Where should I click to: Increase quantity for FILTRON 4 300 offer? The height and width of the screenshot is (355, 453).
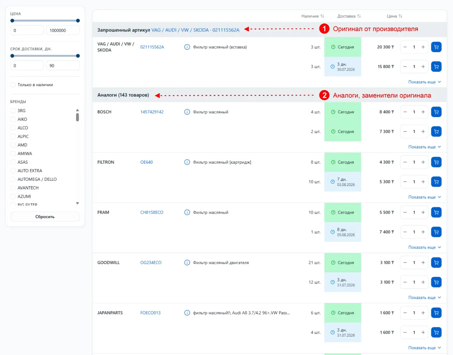click(423, 162)
